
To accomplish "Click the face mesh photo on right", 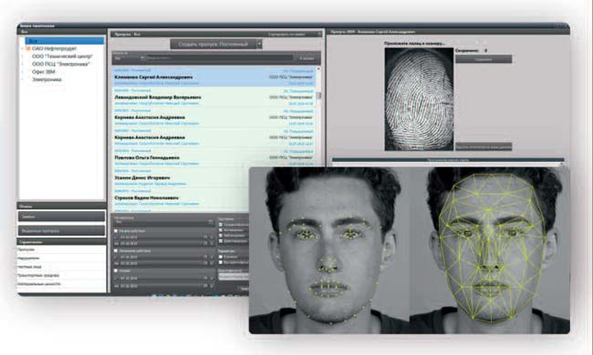I will pyautogui.click(x=490, y=250).
